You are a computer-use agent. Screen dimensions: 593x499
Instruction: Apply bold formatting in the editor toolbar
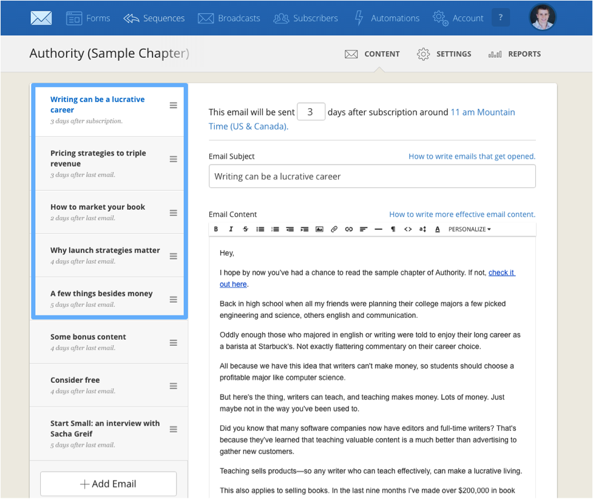pos(216,229)
